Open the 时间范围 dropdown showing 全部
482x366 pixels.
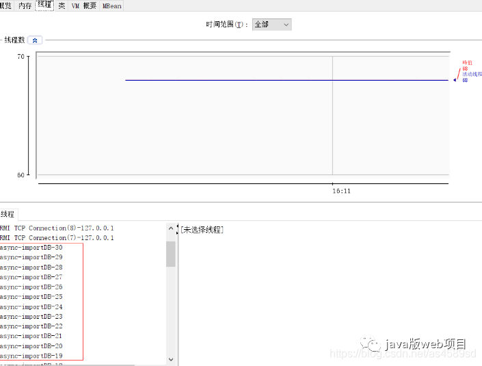pyautogui.click(x=271, y=25)
